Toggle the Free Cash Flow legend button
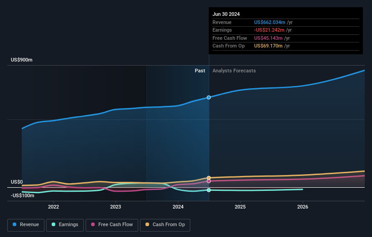The image size is (372, 237). [112, 225]
